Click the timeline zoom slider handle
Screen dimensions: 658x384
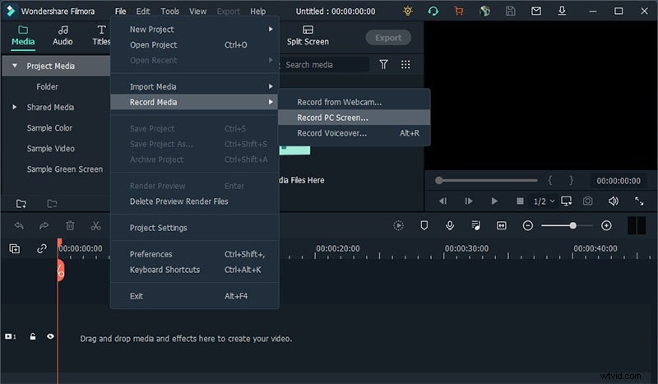(x=572, y=226)
